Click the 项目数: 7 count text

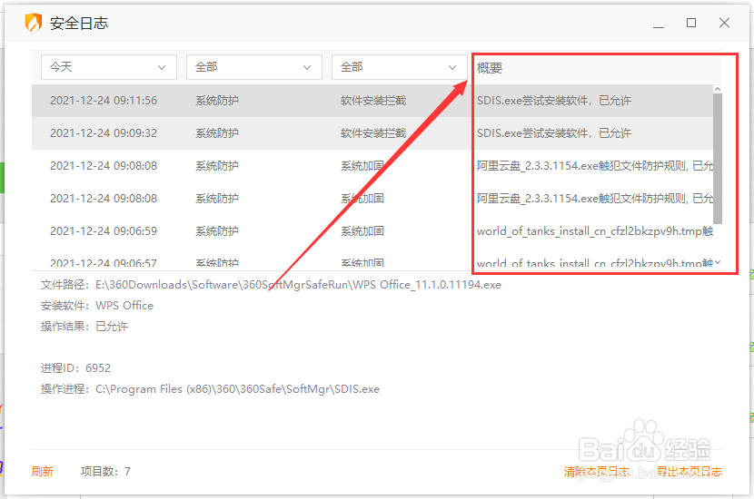click(105, 471)
